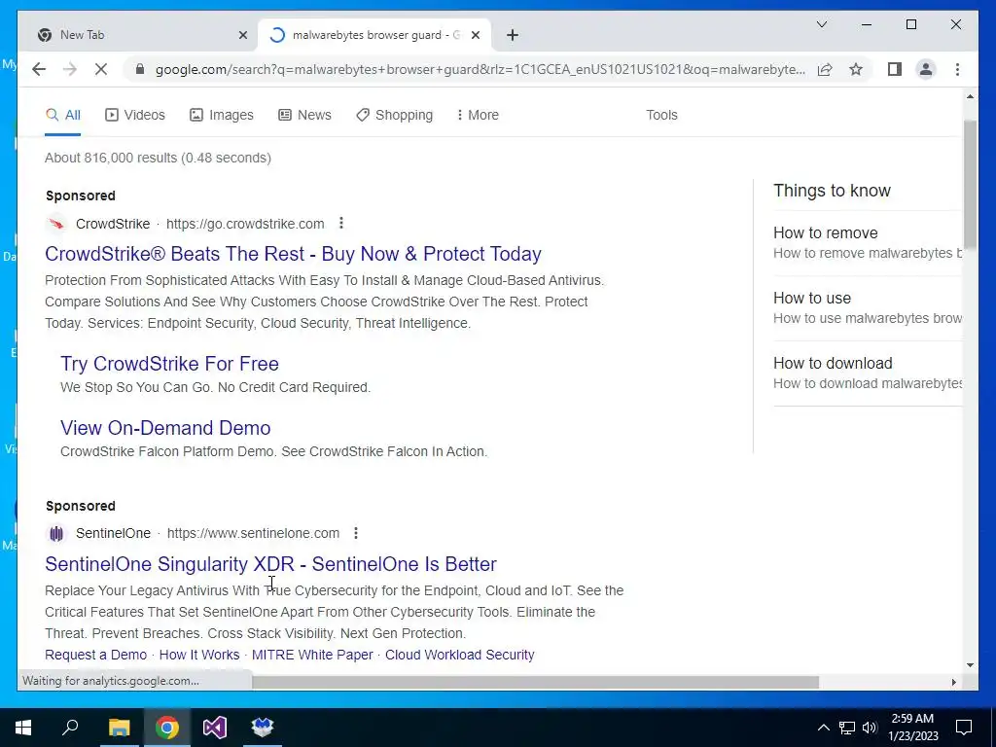Click the address bar URL
Screen dimensions: 996x747
pyautogui.click(x=480, y=69)
